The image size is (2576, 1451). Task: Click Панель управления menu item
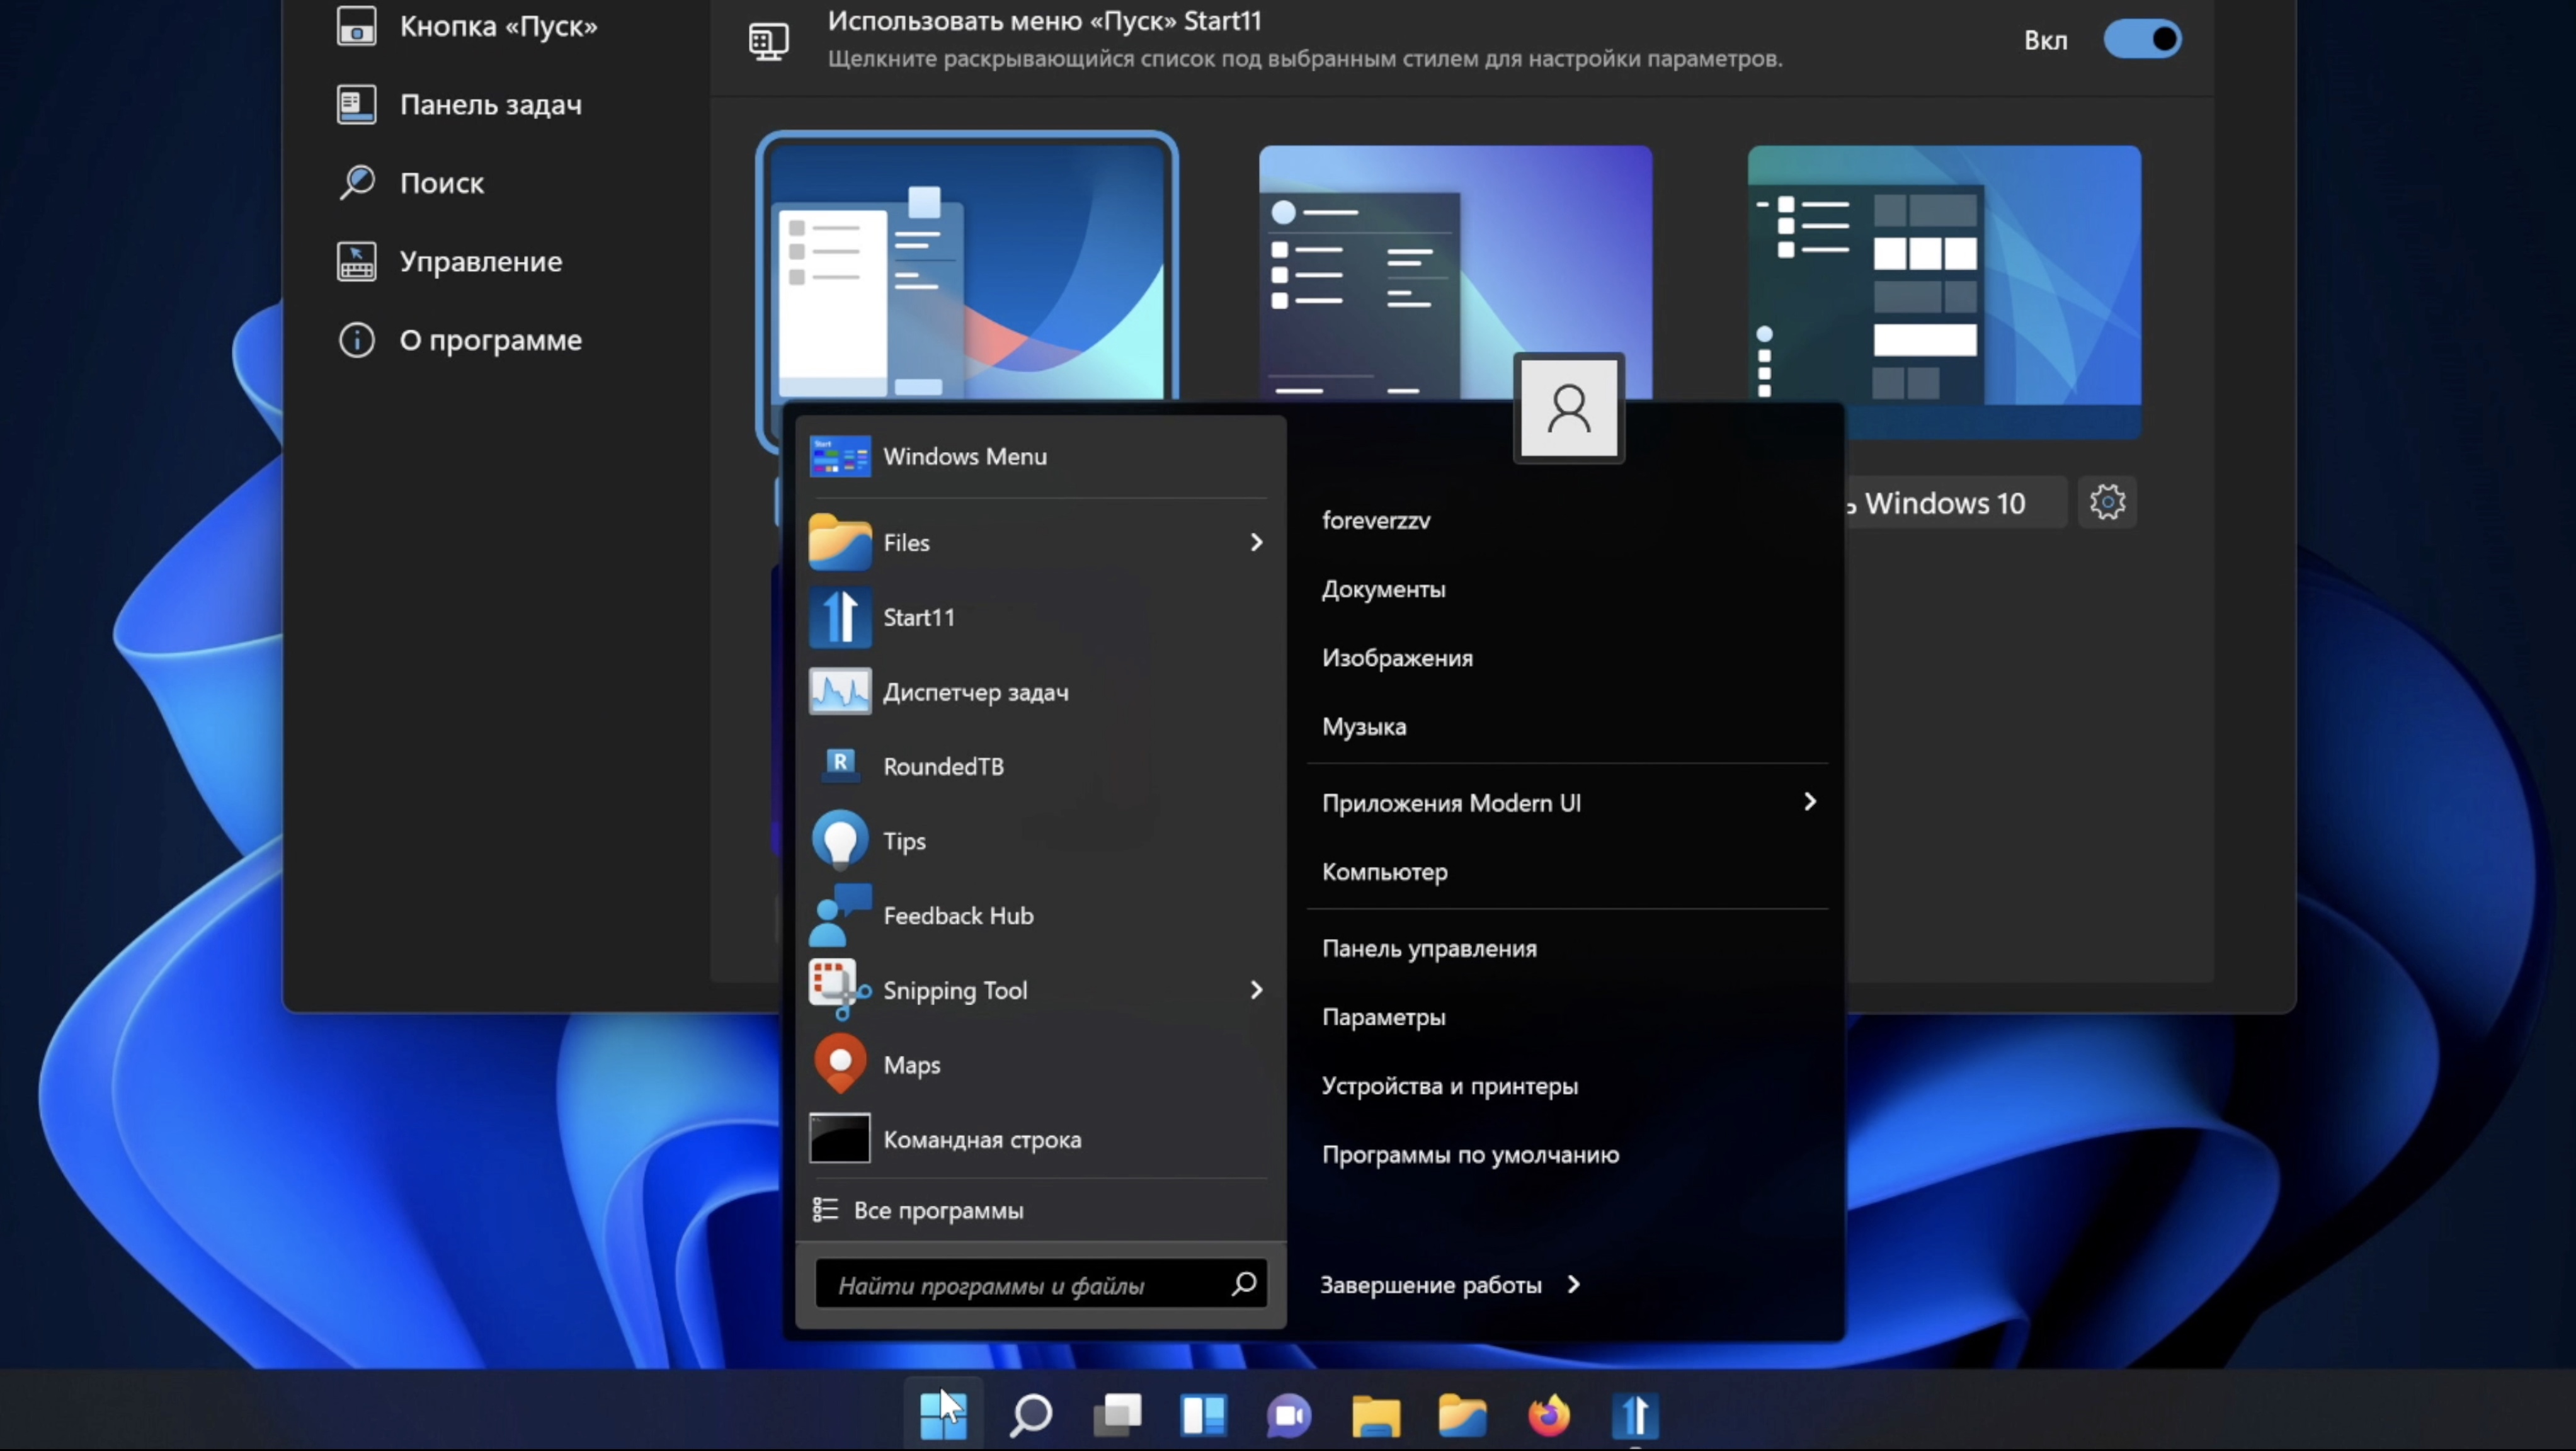tap(1430, 947)
